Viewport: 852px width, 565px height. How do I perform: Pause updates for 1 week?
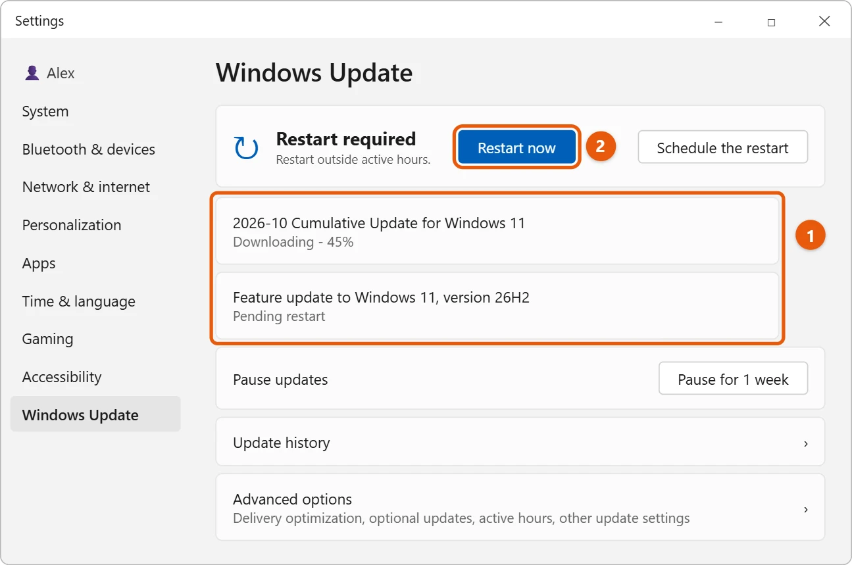coord(733,380)
